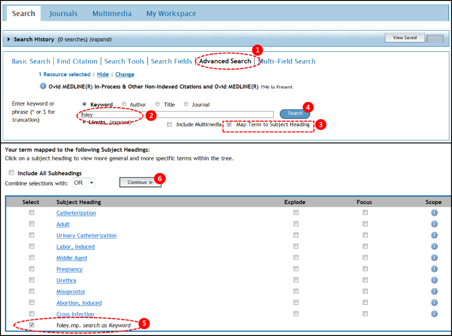Open scope info icon for Pregnancy
The width and height of the screenshot is (452, 336).
click(434, 269)
